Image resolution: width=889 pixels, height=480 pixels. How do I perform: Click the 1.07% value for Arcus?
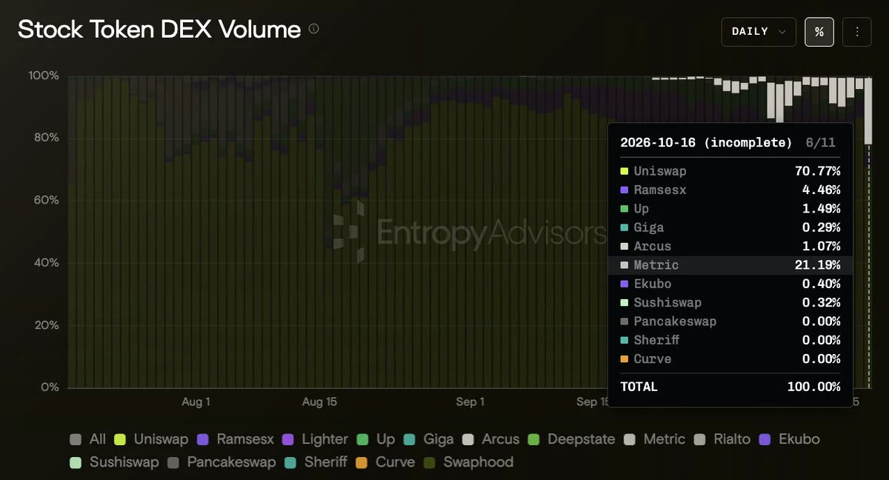click(821, 246)
